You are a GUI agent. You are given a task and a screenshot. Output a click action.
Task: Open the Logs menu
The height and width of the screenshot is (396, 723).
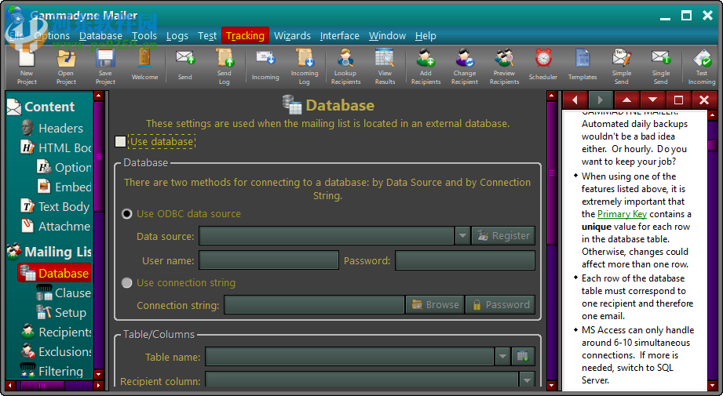[177, 36]
